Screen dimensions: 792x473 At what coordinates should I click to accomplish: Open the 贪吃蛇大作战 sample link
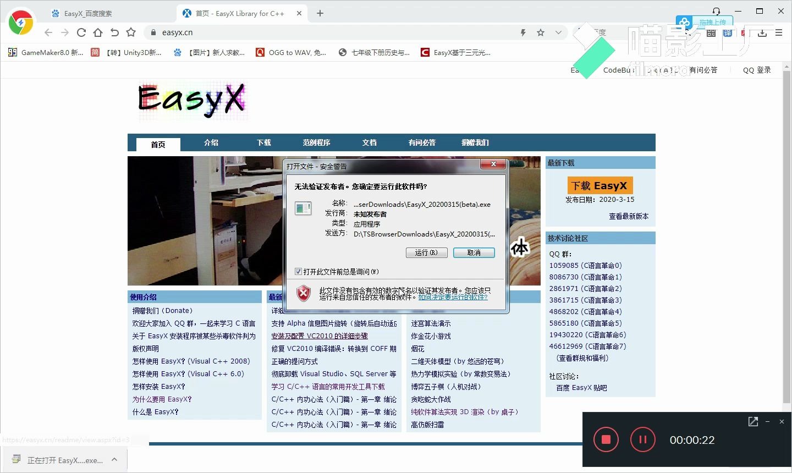click(431, 399)
